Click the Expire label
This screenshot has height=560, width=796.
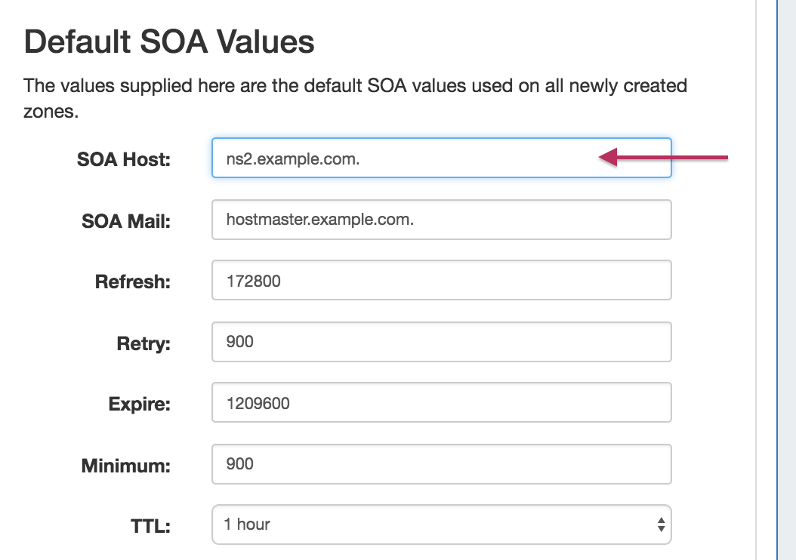coord(139,405)
